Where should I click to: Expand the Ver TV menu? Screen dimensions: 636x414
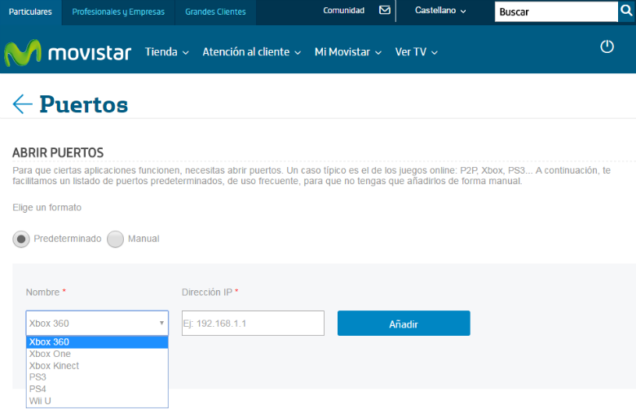[416, 51]
